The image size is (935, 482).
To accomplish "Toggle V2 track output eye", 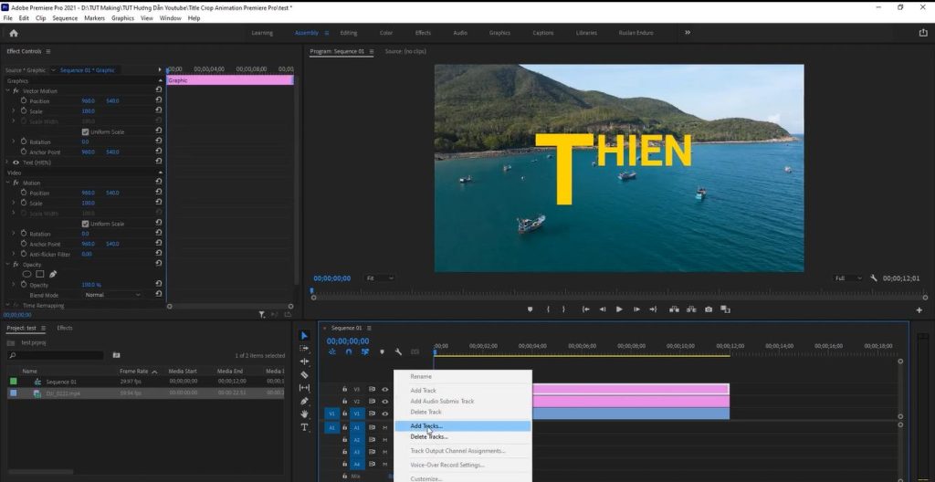I will [384, 402].
